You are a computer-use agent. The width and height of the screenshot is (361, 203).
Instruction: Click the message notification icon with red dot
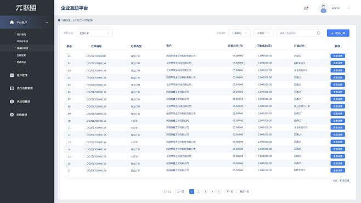point(306,8)
